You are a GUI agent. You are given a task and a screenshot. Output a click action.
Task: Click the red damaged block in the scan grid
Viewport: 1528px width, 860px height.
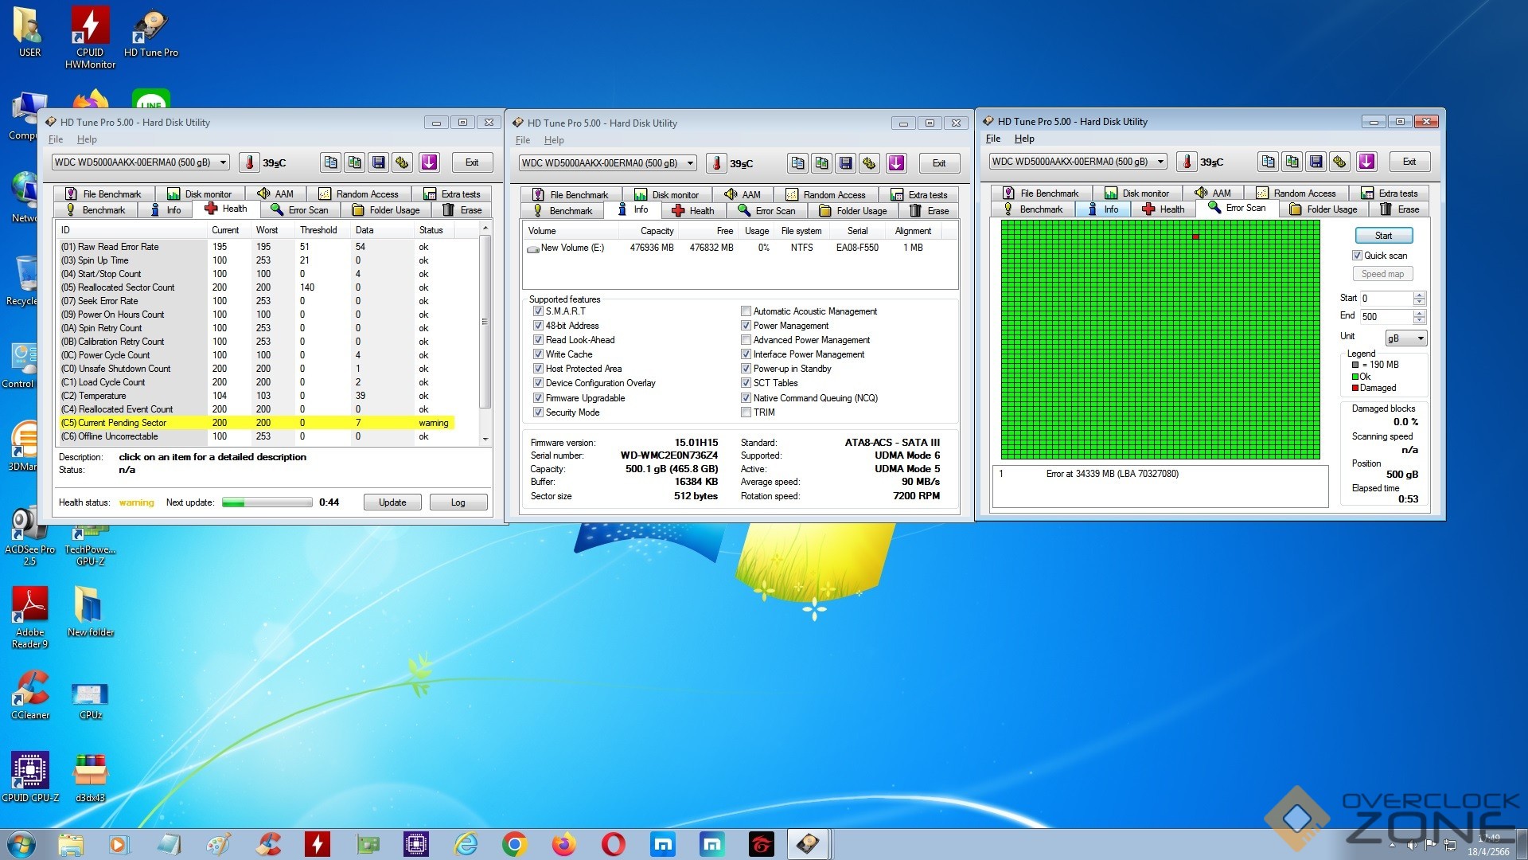coord(1195,236)
